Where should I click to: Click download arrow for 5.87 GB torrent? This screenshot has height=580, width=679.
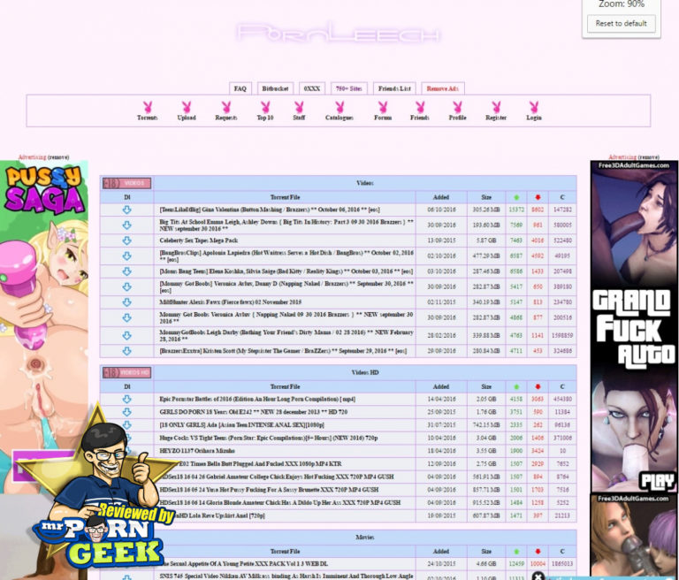tap(126, 240)
